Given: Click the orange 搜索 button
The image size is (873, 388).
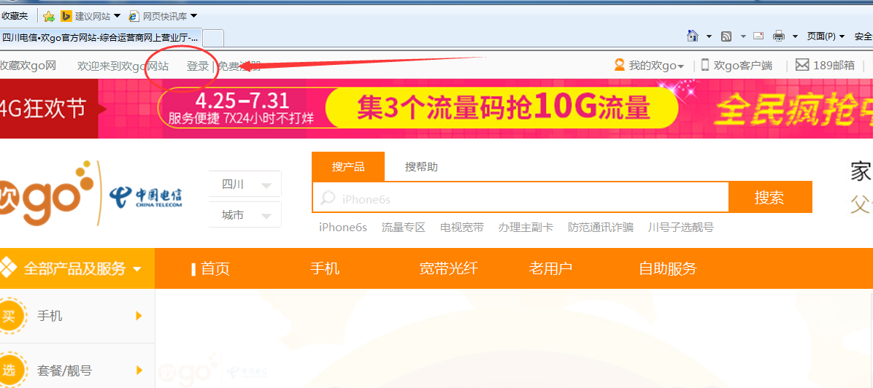Looking at the screenshot, I should click(x=770, y=197).
